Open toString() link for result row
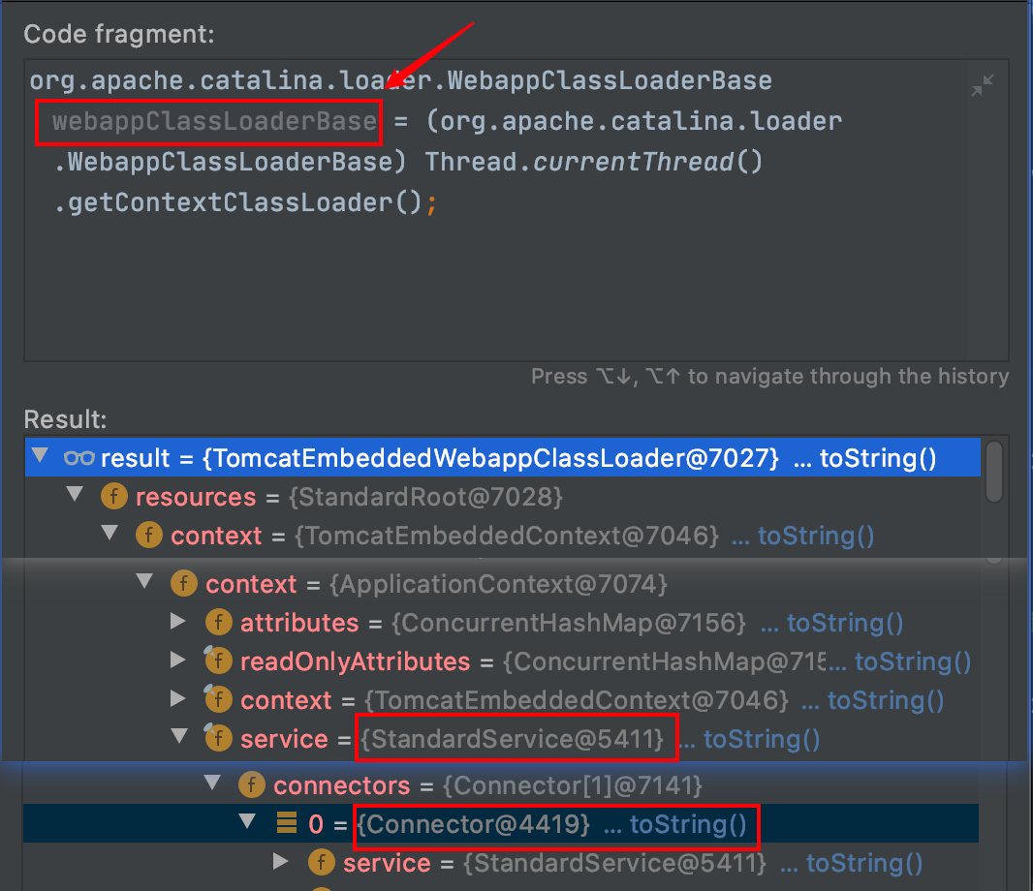This screenshot has height=891, width=1033. [x=878, y=458]
